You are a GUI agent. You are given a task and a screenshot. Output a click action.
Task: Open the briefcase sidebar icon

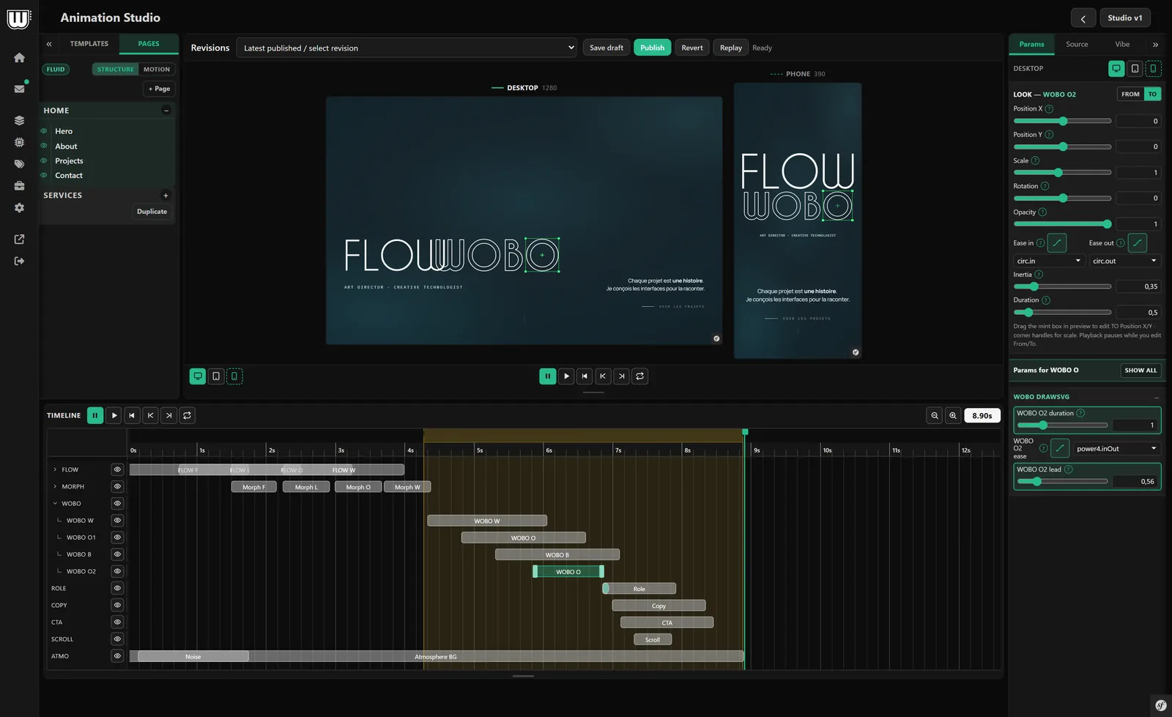pyautogui.click(x=19, y=186)
